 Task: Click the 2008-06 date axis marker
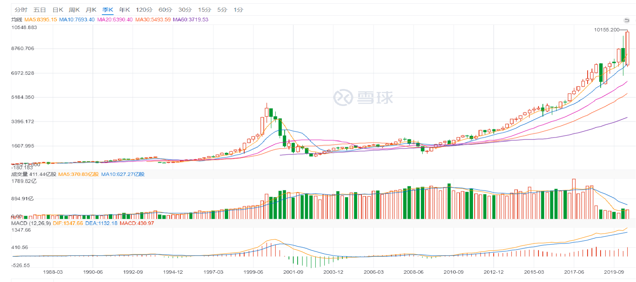[413, 272]
